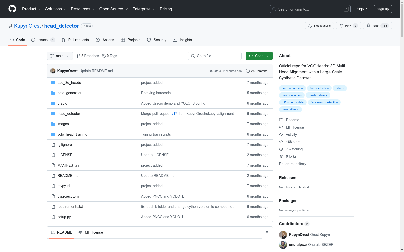Expand the Enterprise menu
404x252 pixels.
pyautogui.click(x=144, y=9)
